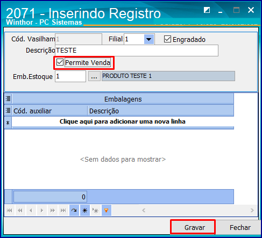Go to previous record arrow

(x=31, y=210)
